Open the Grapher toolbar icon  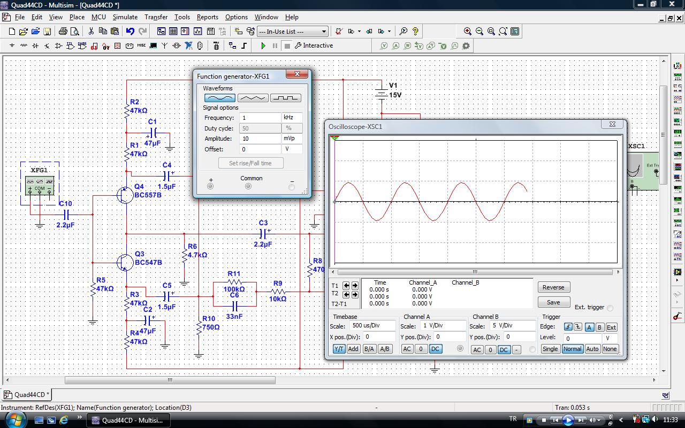pyautogui.click(x=197, y=32)
